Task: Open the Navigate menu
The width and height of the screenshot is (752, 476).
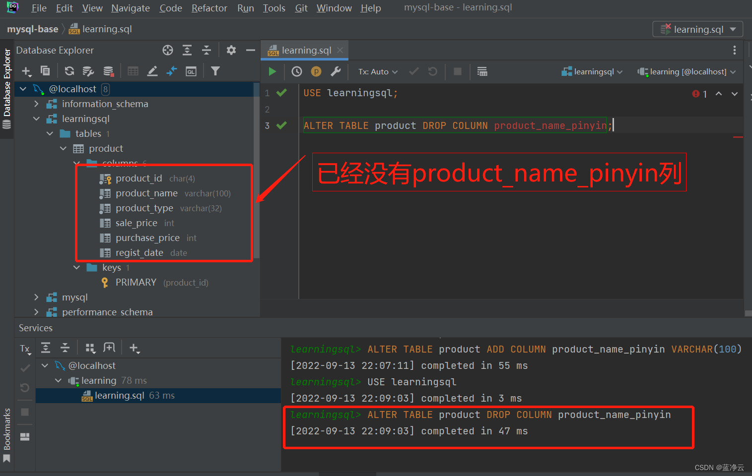Action: [x=131, y=8]
